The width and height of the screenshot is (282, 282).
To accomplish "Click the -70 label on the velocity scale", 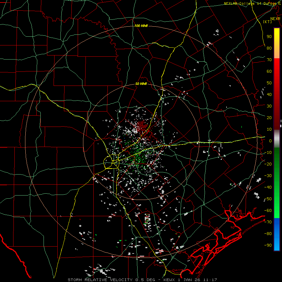I will tap(268, 222).
